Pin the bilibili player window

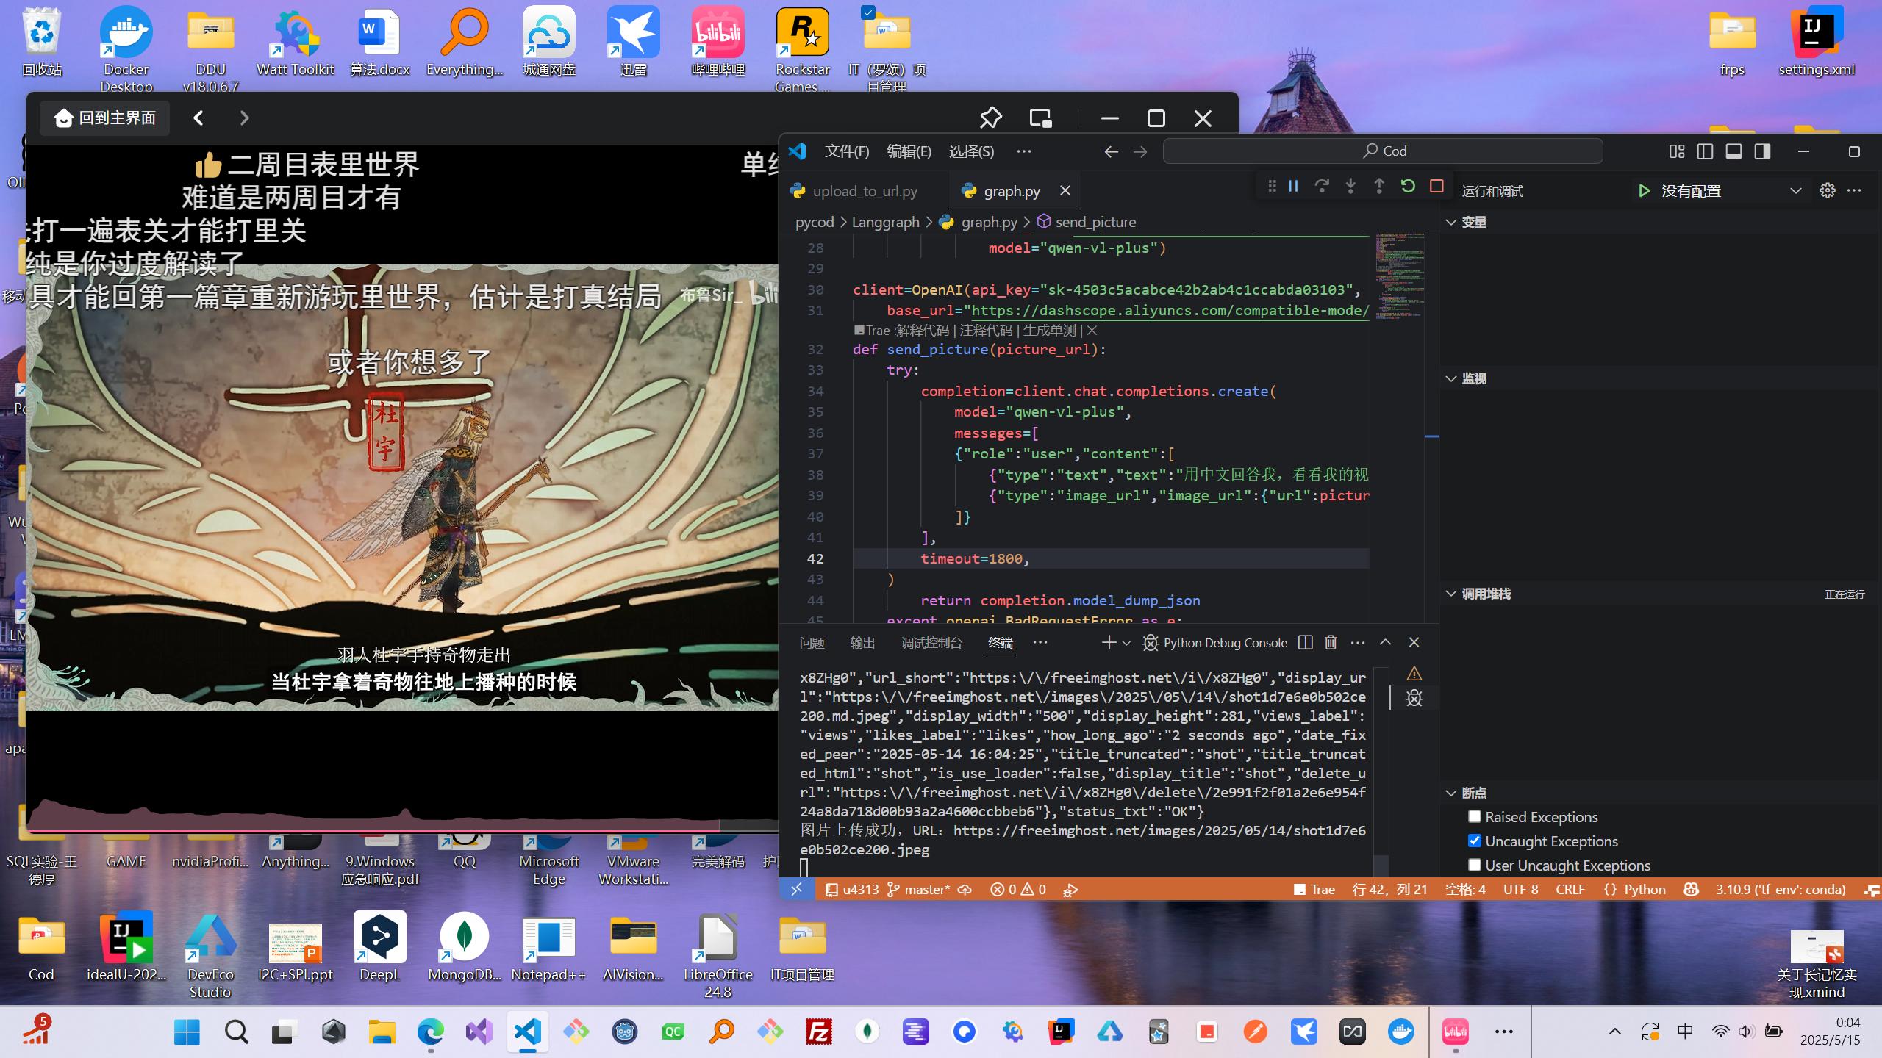tap(990, 118)
